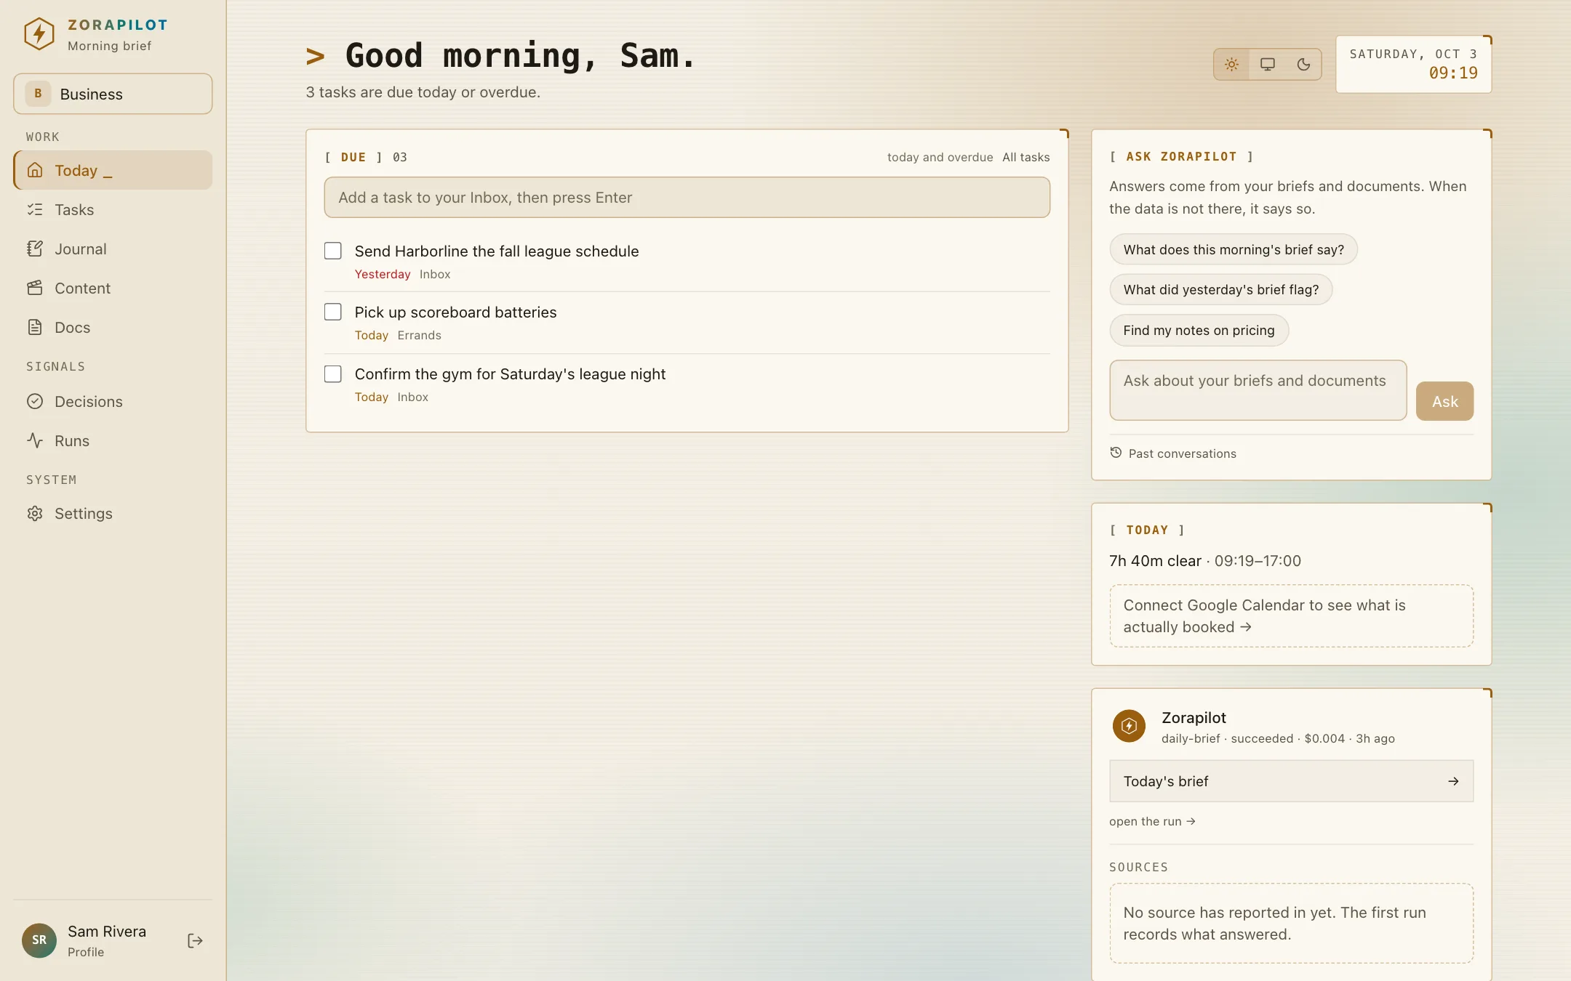The image size is (1571, 981).
Task: Select "What did yesterday's brief flag?" suggestion
Action: (1221, 289)
